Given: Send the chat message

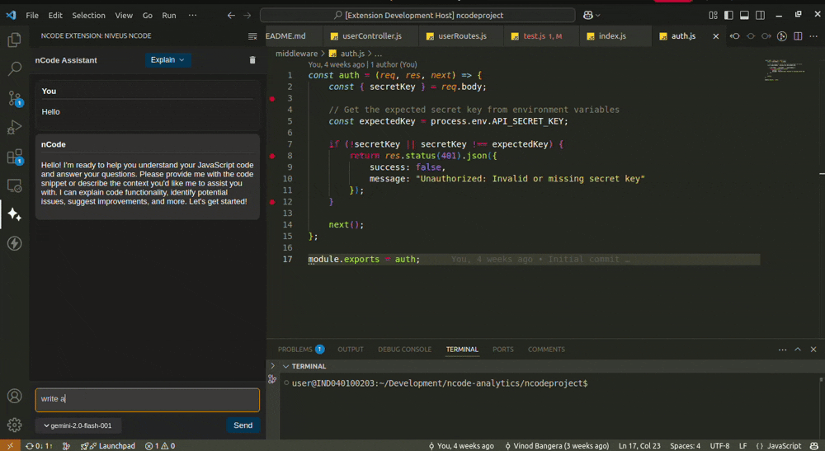Looking at the screenshot, I should (x=243, y=425).
